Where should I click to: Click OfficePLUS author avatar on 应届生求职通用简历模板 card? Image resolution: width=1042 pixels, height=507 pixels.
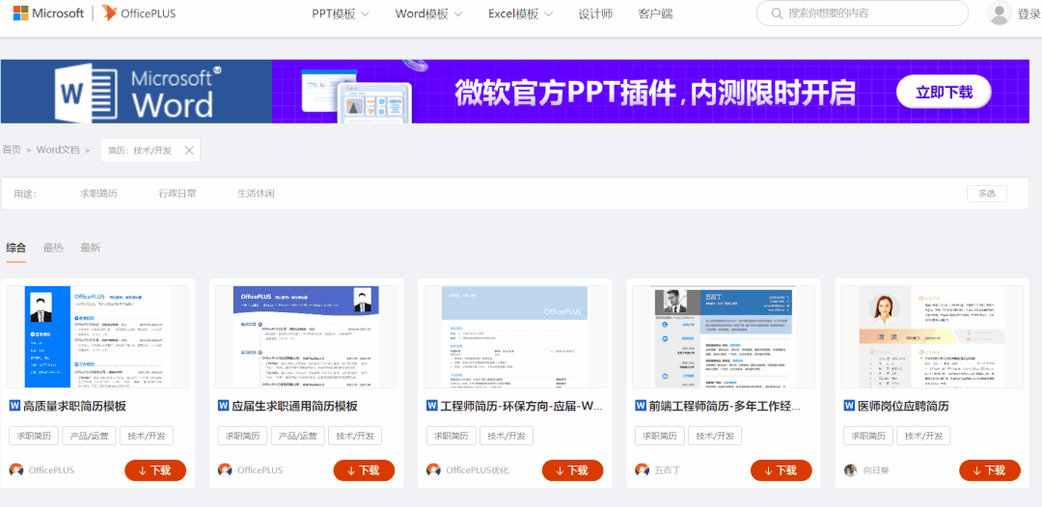pos(225,469)
